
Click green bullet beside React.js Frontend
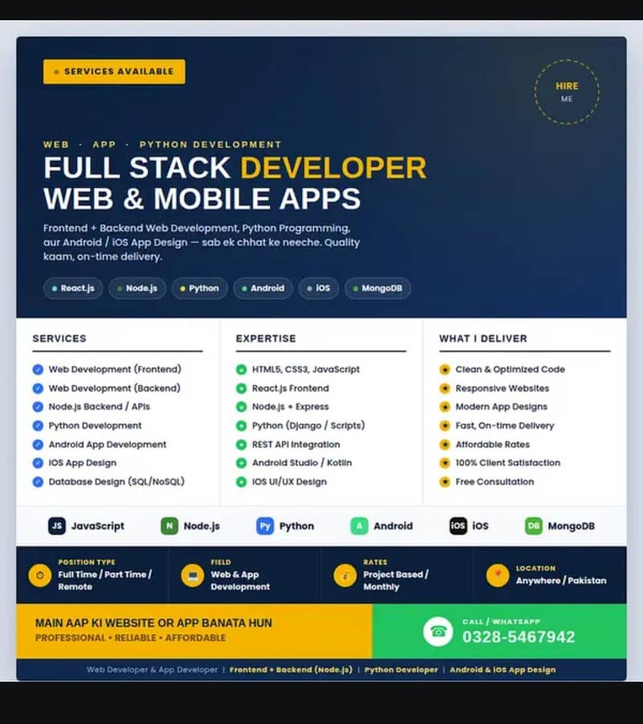click(241, 388)
